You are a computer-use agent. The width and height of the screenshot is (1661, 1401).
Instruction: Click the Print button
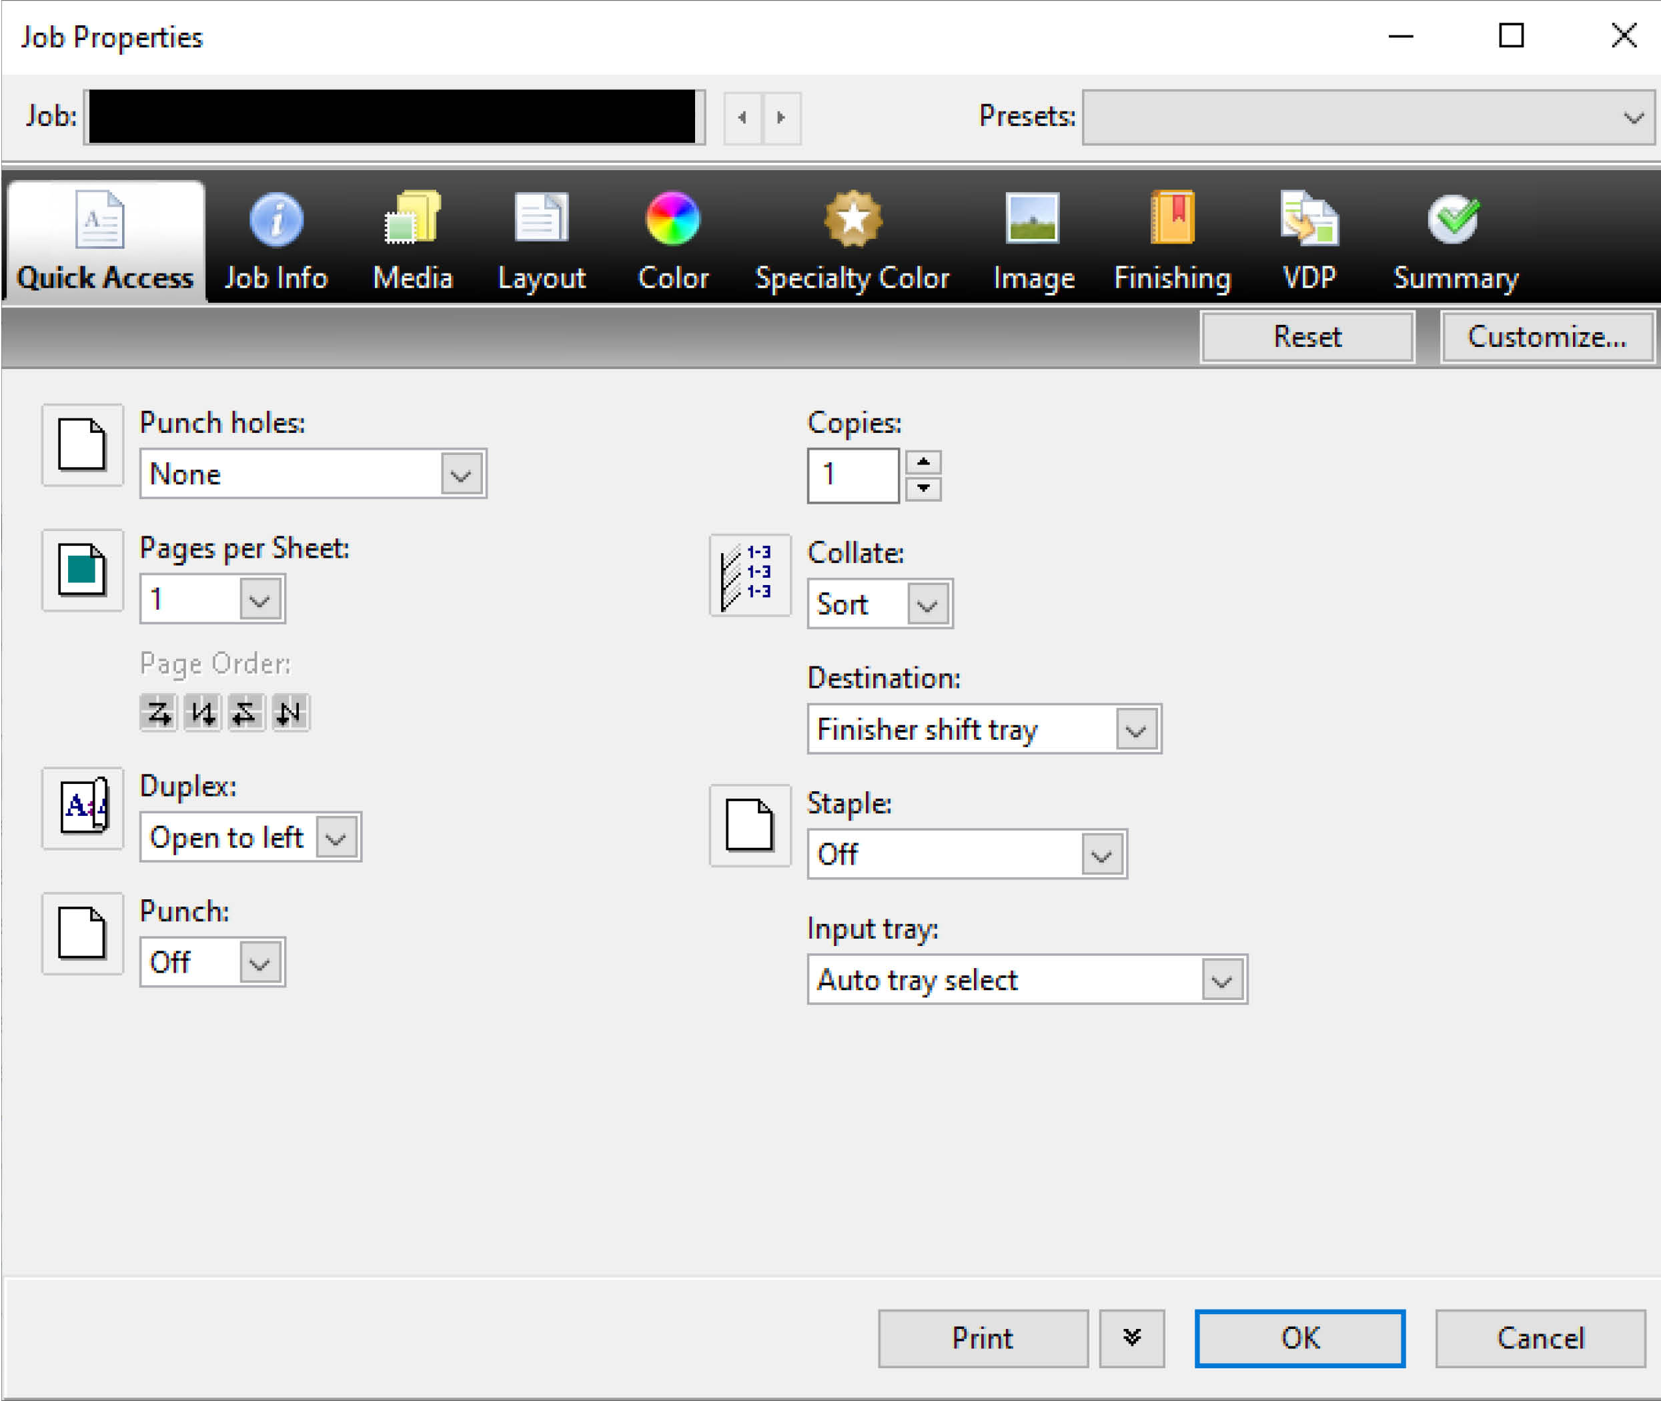tap(983, 1338)
